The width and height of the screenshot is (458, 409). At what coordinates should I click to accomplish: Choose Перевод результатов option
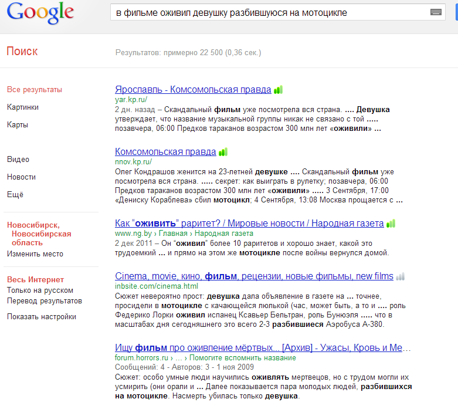[45, 301]
